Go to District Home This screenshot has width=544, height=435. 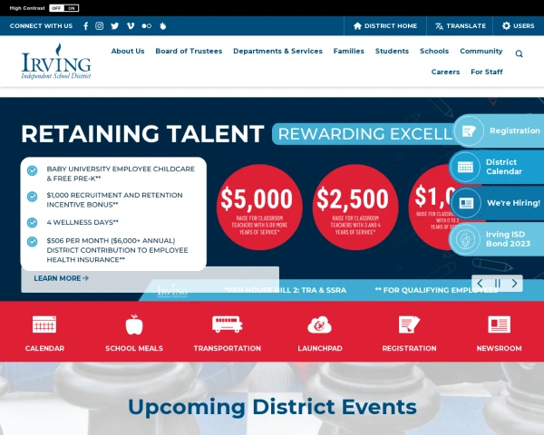385,26
